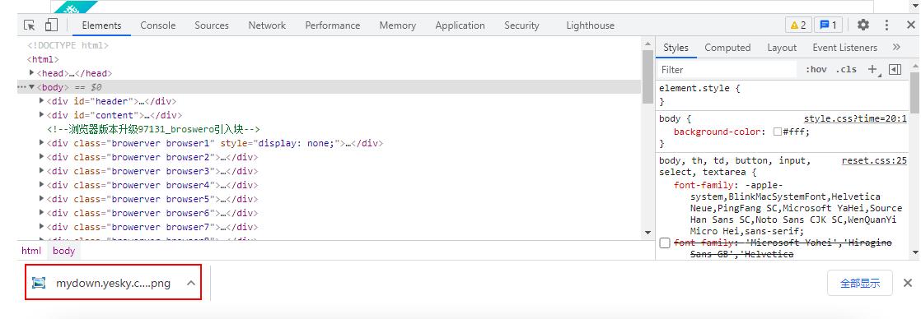921x319 pixels.
Task: Expand the head element node
Action: [x=32, y=72]
